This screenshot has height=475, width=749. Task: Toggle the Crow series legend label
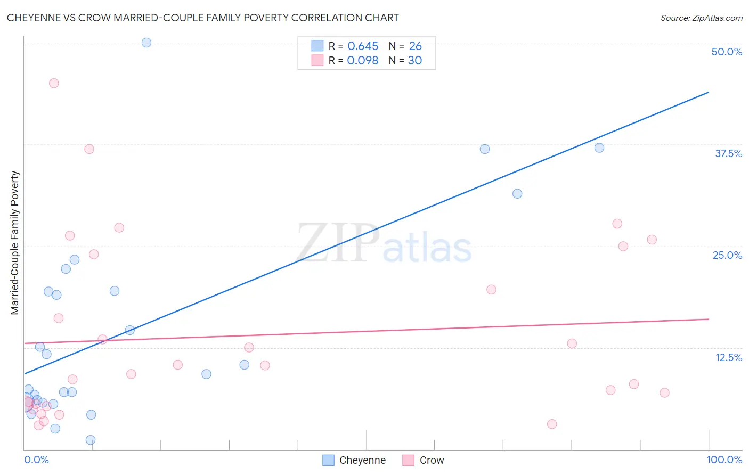(x=432, y=460)
